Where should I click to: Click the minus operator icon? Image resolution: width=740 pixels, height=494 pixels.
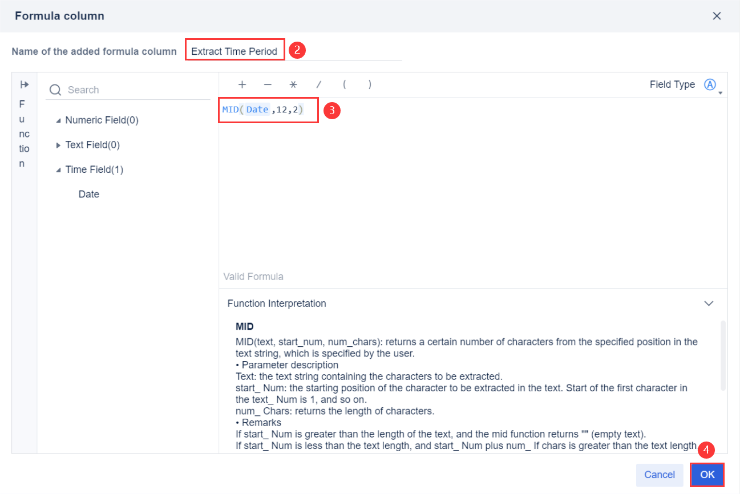(x=268, y=84)
